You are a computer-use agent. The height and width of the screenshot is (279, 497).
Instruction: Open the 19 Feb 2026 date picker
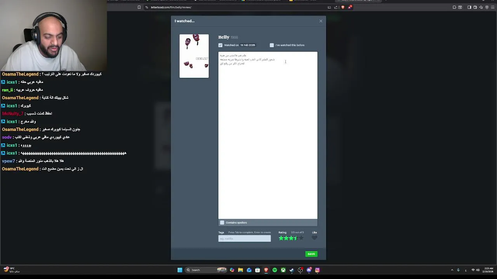click(x=247, y=45)
